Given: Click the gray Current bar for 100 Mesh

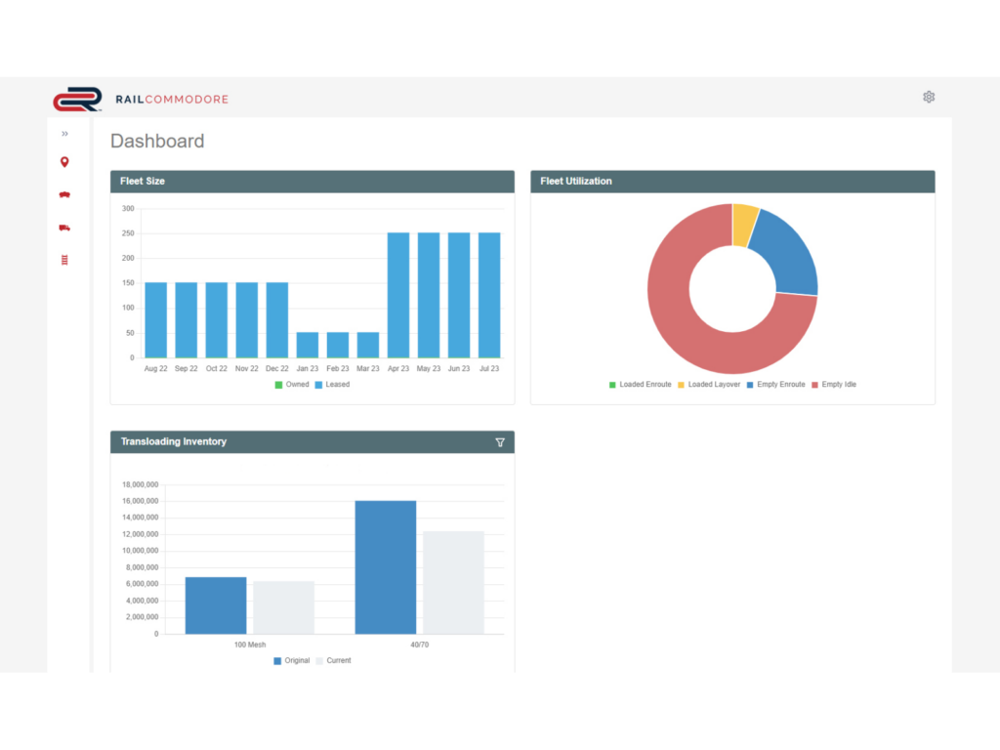Looking at the screenshot, I should [x=283, y=607].
